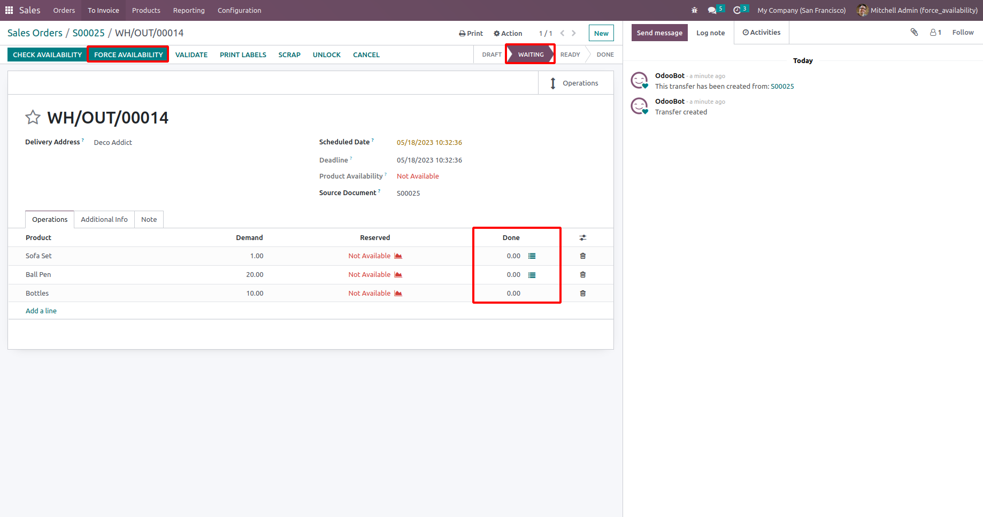Click Check Availability button

coord(48,55)
